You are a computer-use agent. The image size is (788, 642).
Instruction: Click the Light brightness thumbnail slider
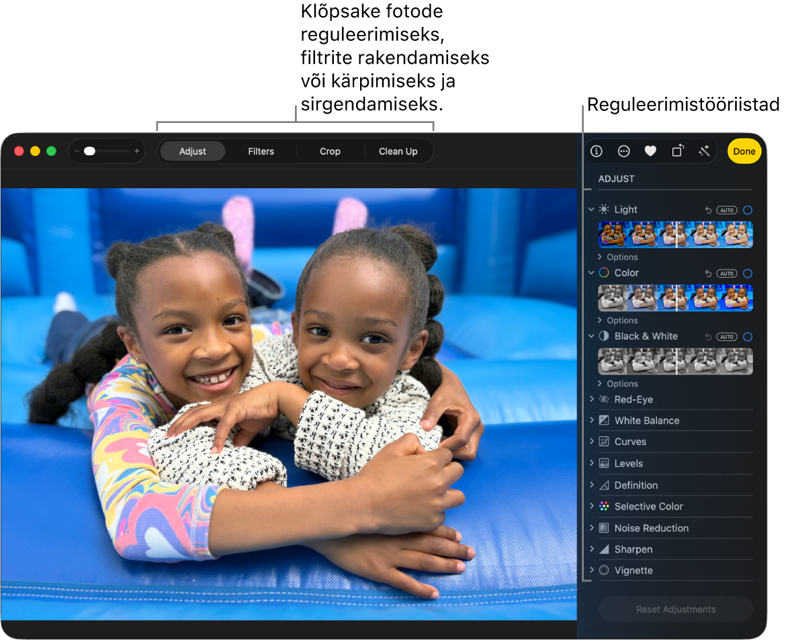click(675, 235)
